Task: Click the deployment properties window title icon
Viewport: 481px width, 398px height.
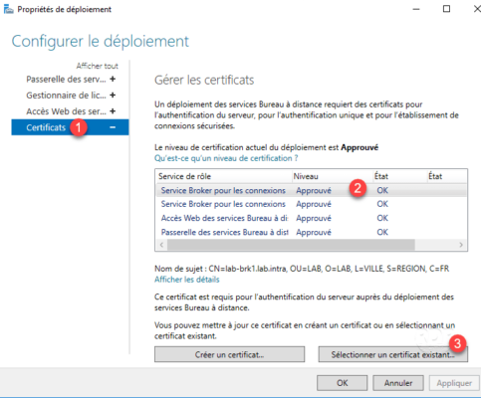Action: pos(8,9)
